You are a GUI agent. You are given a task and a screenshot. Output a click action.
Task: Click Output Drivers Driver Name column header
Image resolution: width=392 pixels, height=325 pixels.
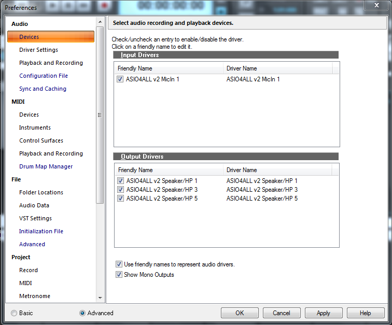click(278, 170)
